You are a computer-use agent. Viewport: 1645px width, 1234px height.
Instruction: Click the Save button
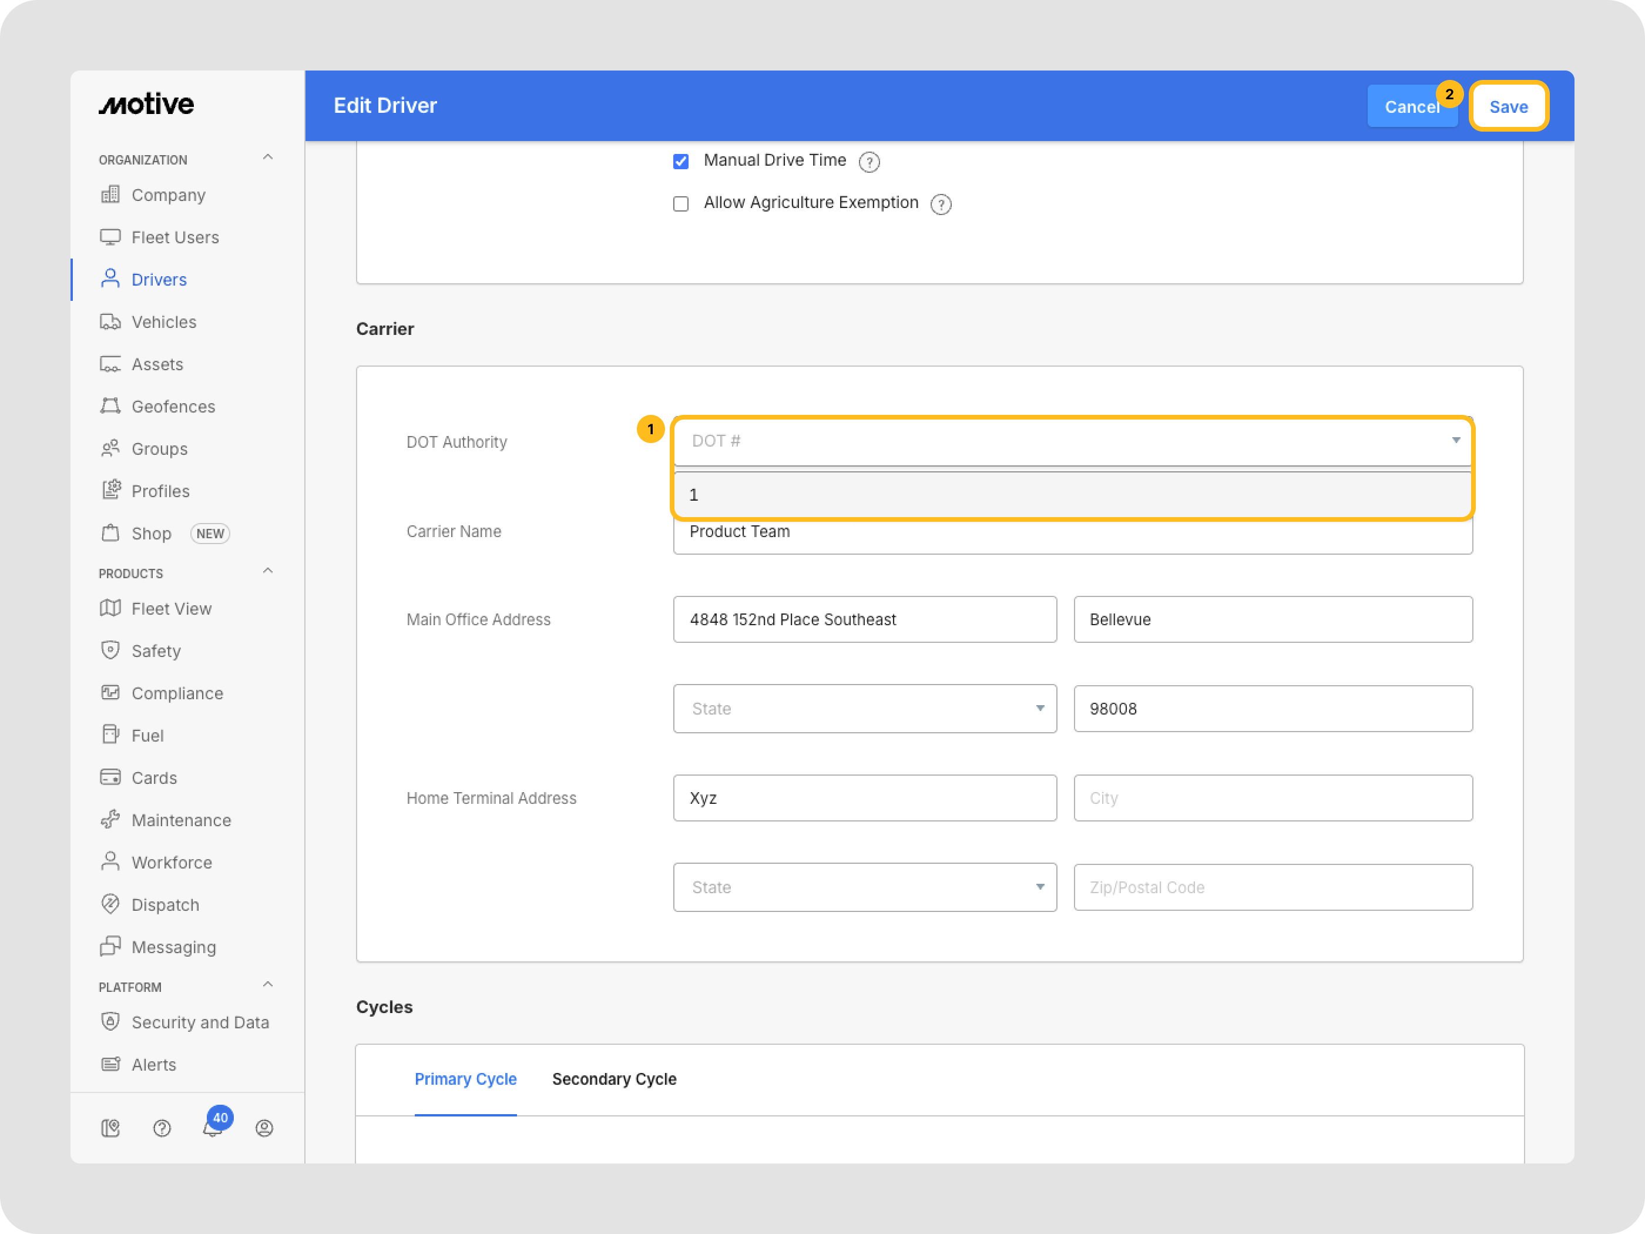pyautogui.click(x=1508, y=106)
